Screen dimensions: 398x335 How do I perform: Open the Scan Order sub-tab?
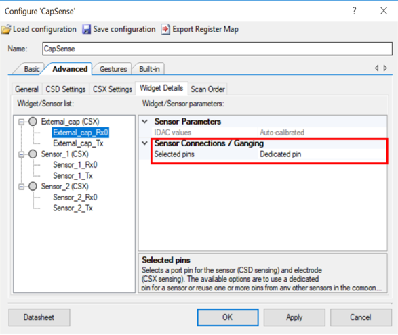tap(207, 89)
